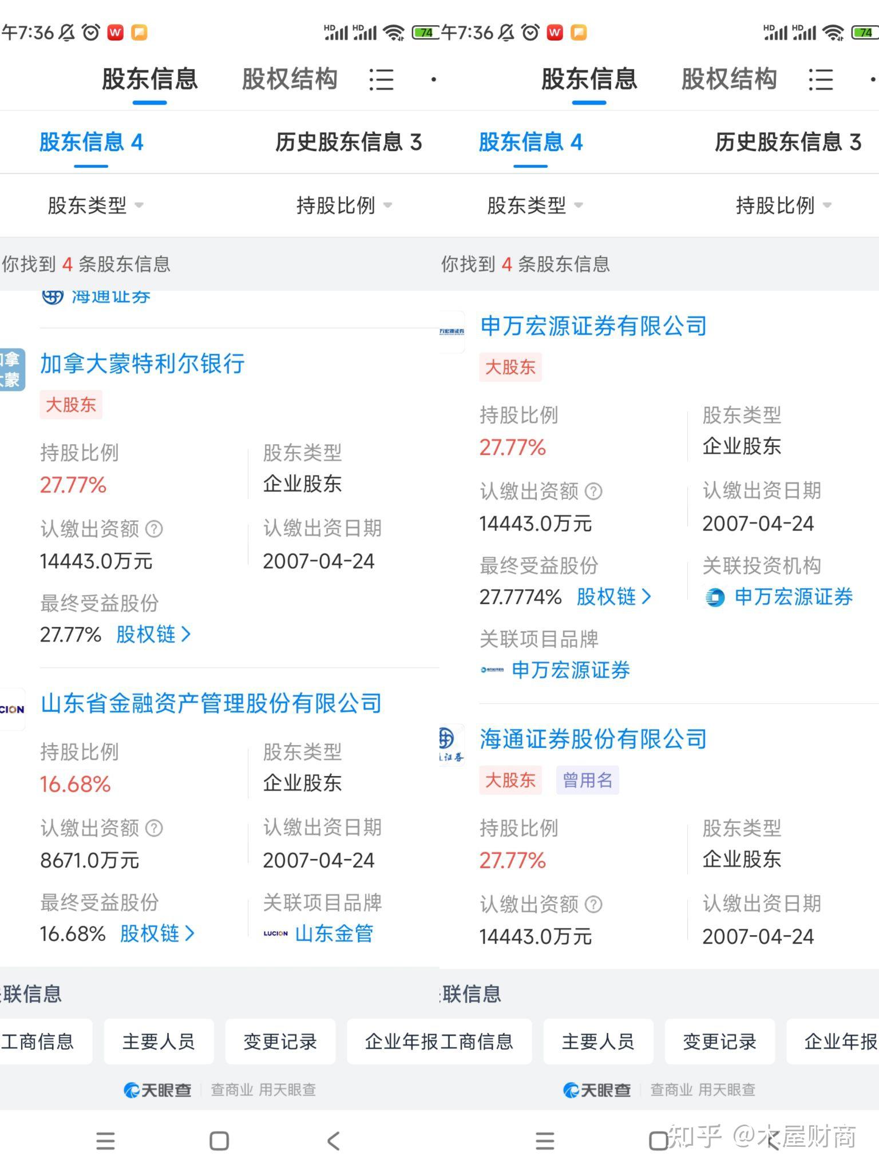Expand 股东类型 filter dropdown on left screen
Image resolution: width=879 pixels, height=1172 pixels.
coord(96,205)
